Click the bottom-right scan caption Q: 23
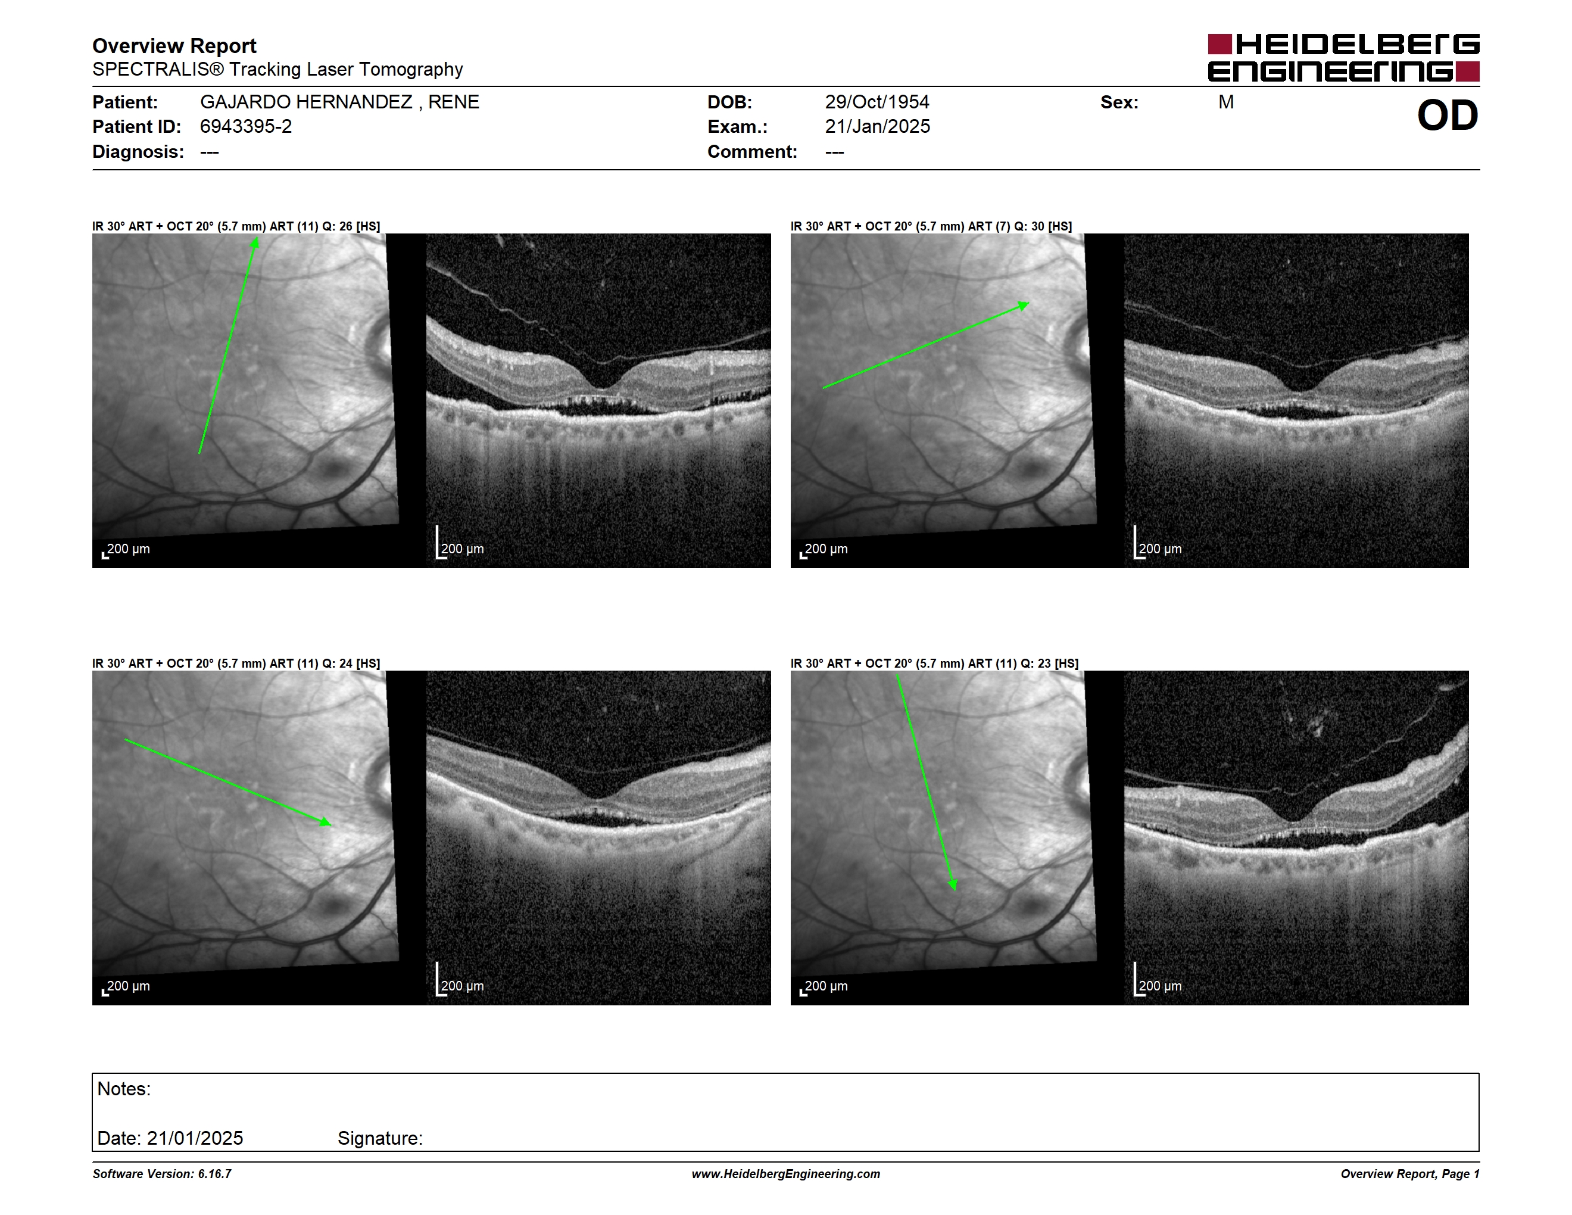 [x=934, y=663]
